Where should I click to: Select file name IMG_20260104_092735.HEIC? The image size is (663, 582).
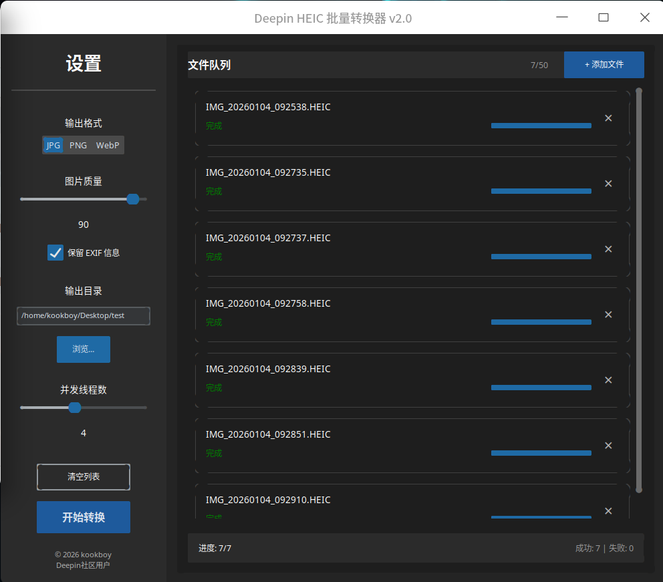coord(268,173)
